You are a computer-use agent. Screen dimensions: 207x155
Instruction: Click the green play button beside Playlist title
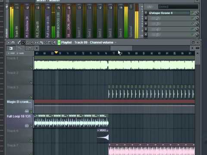(59, 43)
